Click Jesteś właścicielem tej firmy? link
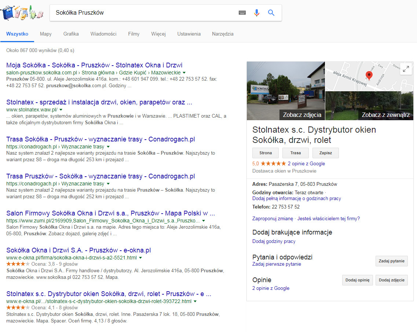 (x=329, y=218)
